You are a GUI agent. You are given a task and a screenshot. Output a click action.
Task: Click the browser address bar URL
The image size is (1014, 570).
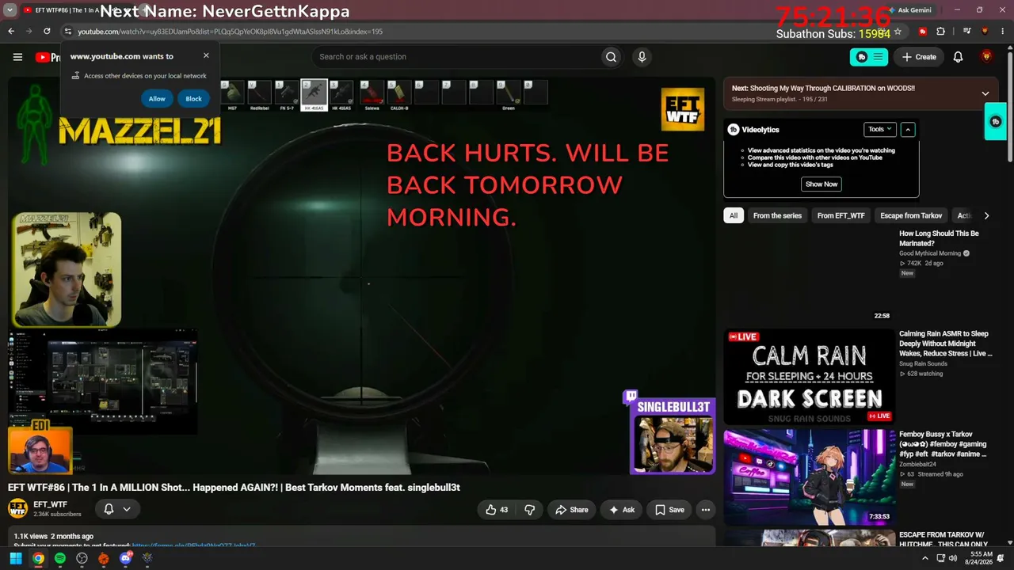(x=230, y=32)
